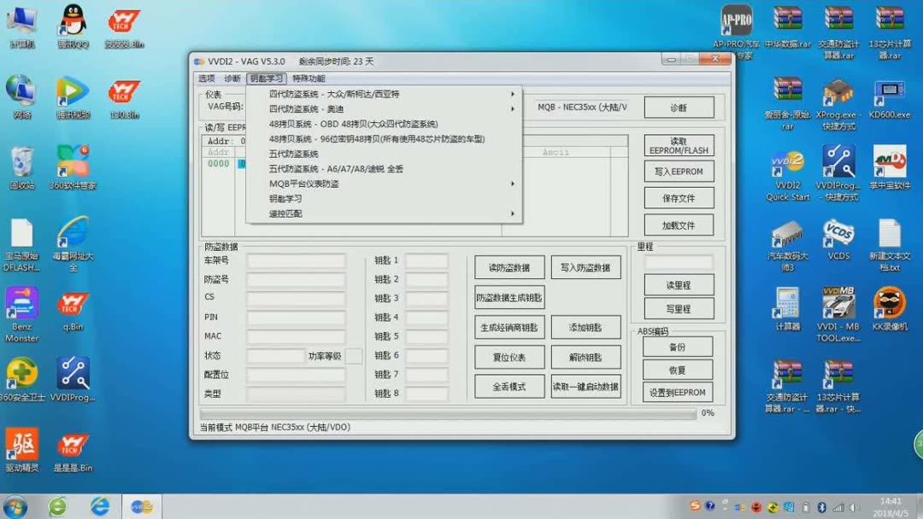Launch XProg.exe via its desktop shortcut
Image resolution: width=923 pixels, height=519 pixels.
(x=838, y=94)
